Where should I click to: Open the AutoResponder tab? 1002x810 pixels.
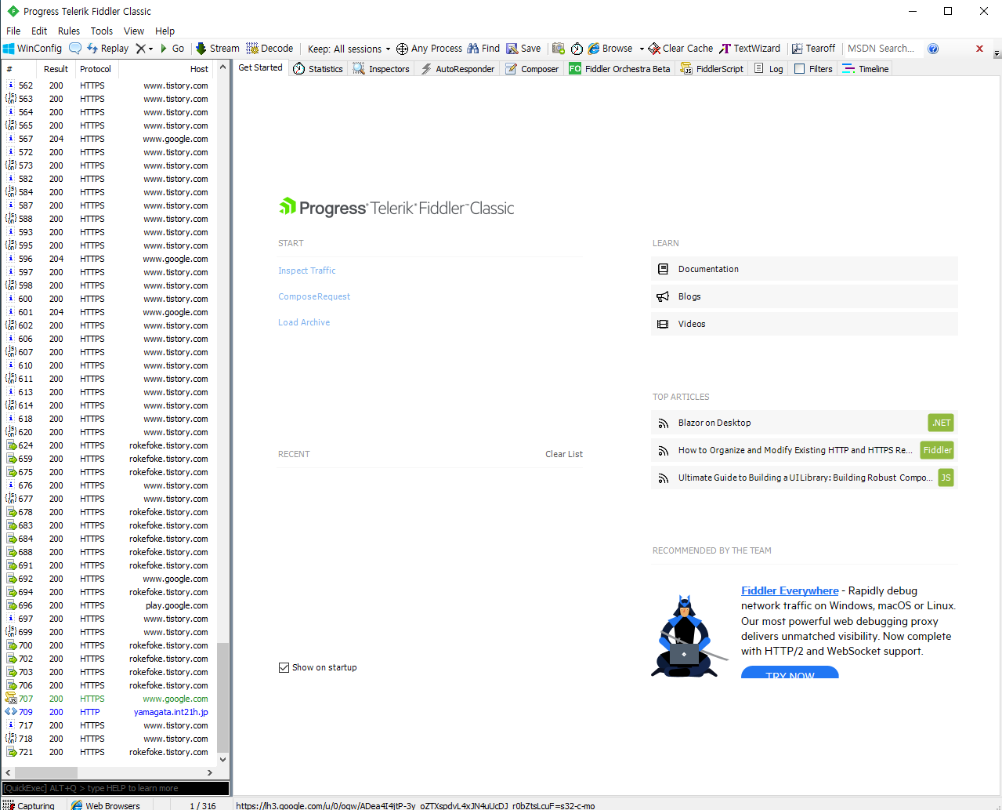[458, 69]
